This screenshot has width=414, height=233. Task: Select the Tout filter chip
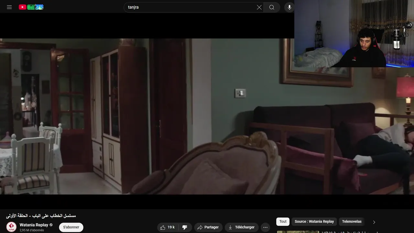click(283, 222)
